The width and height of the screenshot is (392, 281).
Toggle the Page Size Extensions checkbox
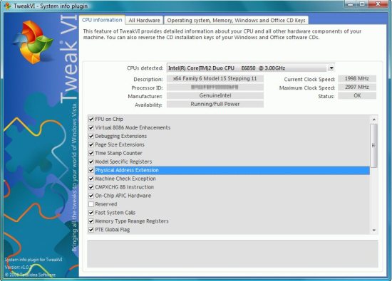tap(91, 144)
